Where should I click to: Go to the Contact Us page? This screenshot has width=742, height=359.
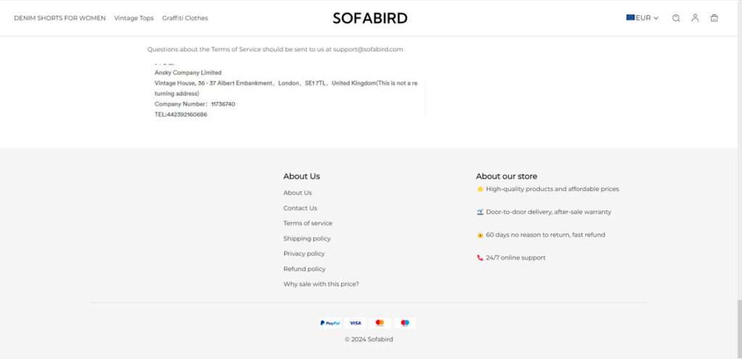click(300, 208)
